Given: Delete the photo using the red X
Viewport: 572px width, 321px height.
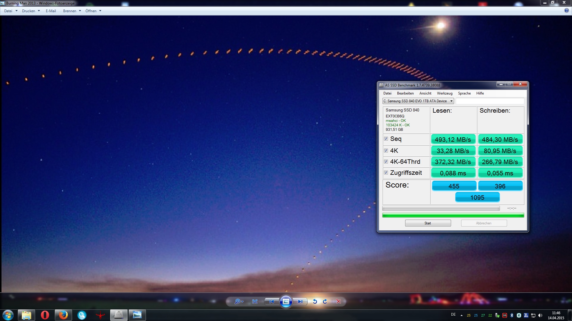Looking at the screenshot, I should 338,301.
